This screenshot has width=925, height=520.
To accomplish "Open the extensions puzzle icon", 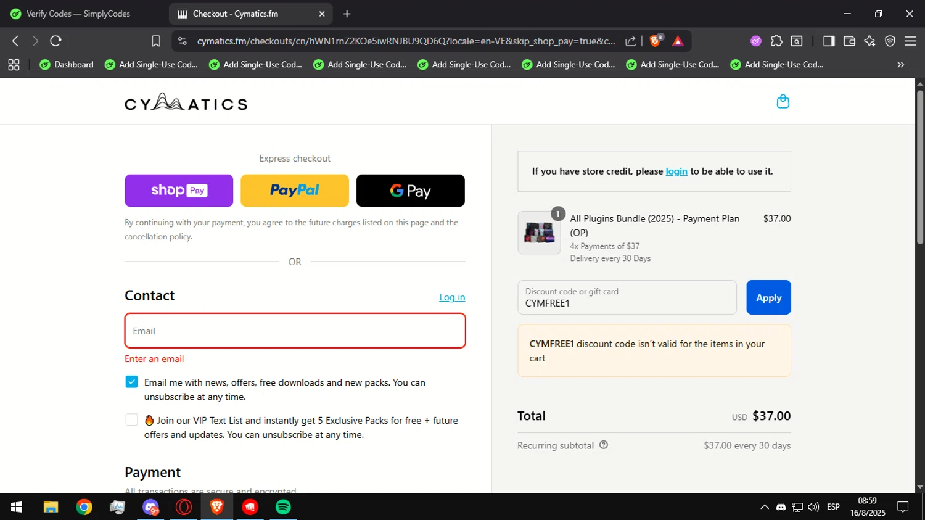I will click(776, 41).
